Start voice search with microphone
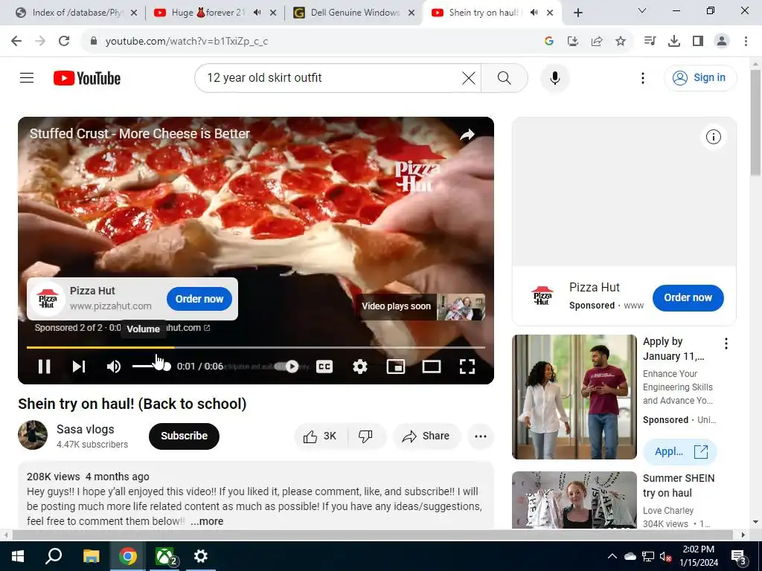 coord(555,77)
